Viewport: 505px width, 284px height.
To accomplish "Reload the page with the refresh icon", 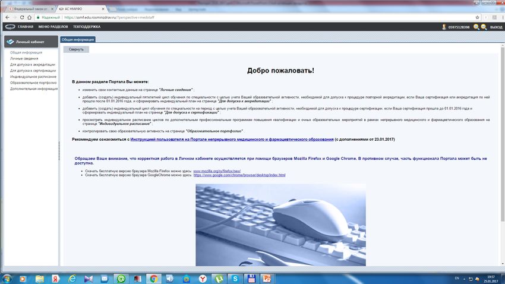I will [22, 17].
